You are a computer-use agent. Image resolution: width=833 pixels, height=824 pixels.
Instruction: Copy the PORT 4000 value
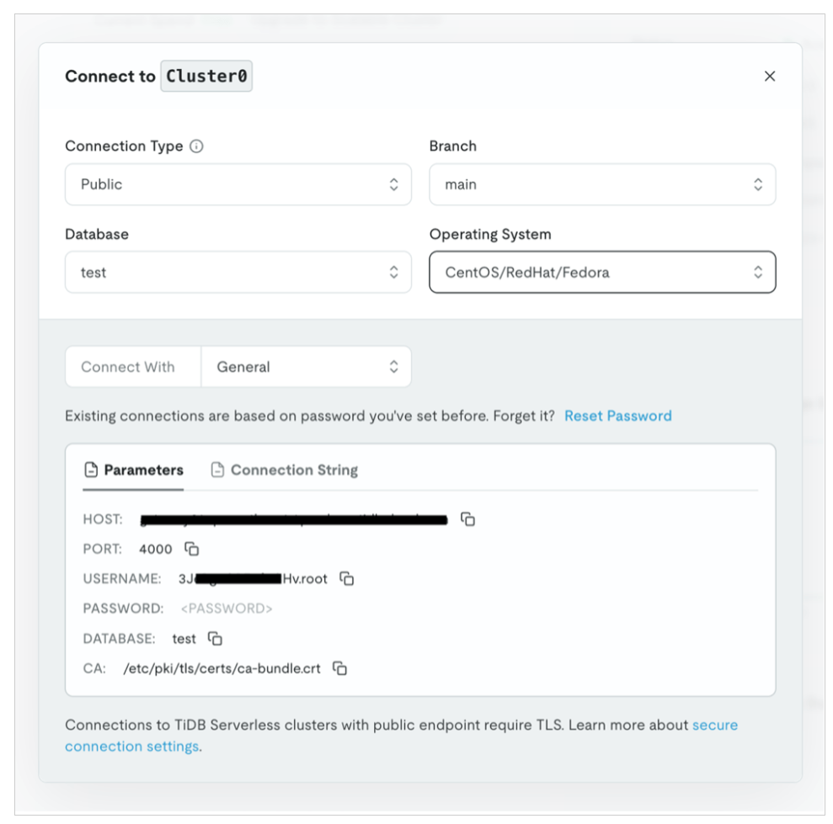(192, 549)
